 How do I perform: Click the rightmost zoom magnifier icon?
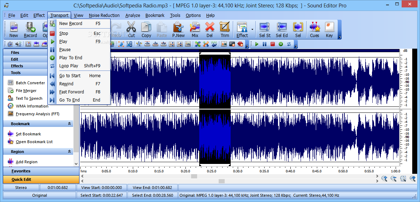[x=413, y=178]
